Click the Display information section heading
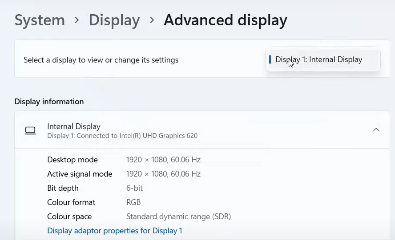Viewport: 395px width, 240px height. pos(49,102)
